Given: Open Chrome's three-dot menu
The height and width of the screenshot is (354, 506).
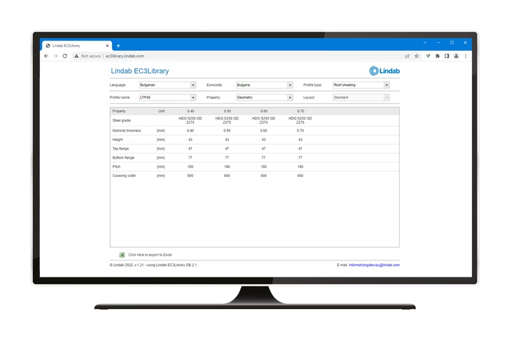Looking at the screenshot, I should (x=464, y=56).
